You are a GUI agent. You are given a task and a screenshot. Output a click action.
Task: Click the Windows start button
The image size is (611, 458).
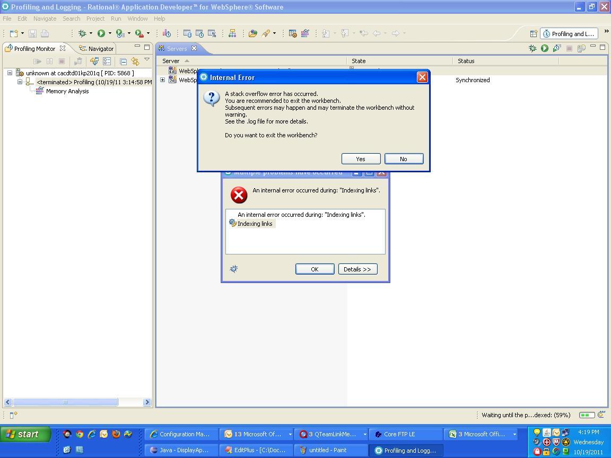pos(25,434)
